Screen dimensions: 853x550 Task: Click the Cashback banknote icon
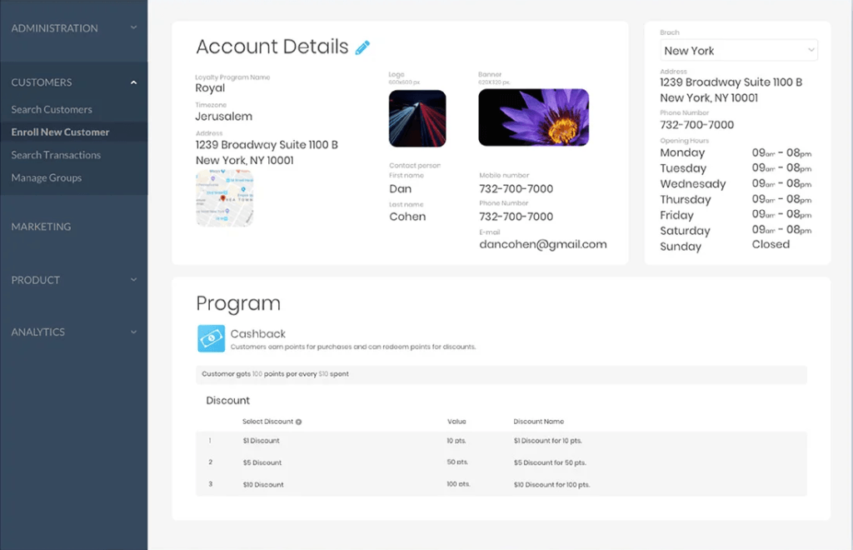click(211, 337)
